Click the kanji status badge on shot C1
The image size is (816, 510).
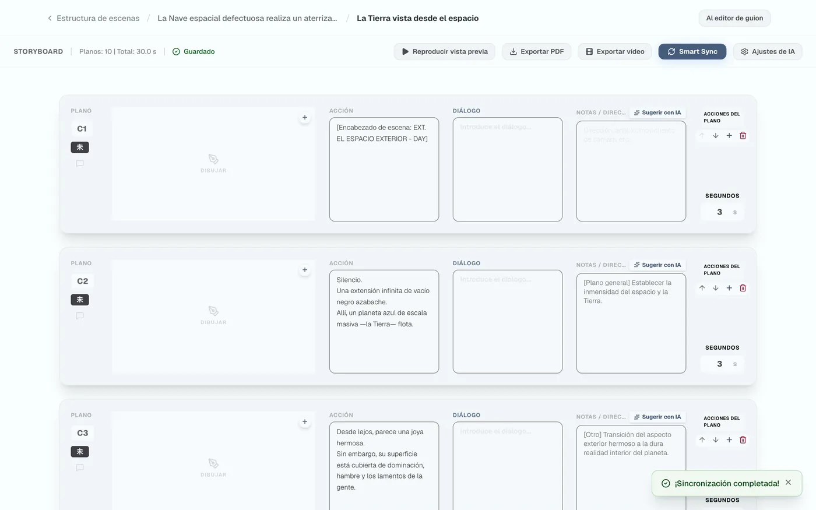[80, 147]
